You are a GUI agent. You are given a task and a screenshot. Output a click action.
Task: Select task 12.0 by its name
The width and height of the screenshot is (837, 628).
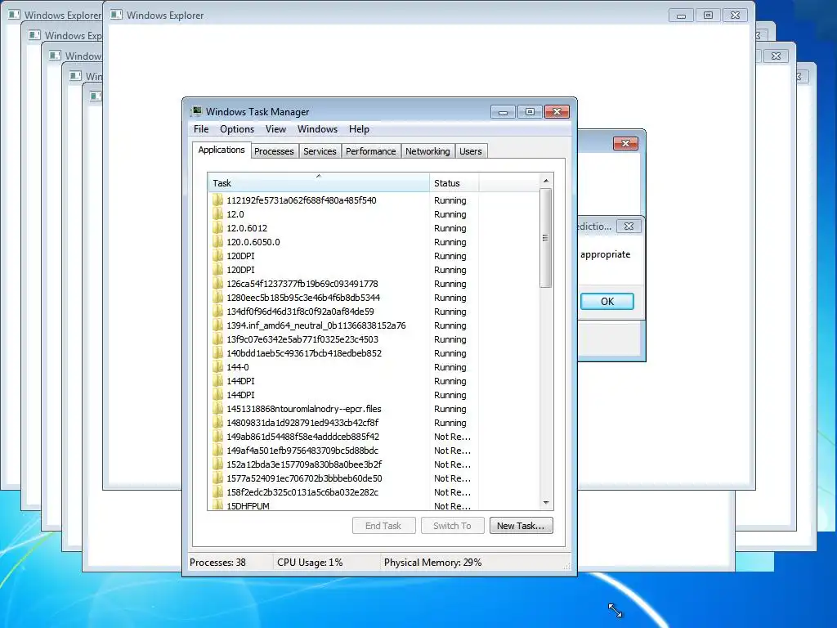point(235,214)
